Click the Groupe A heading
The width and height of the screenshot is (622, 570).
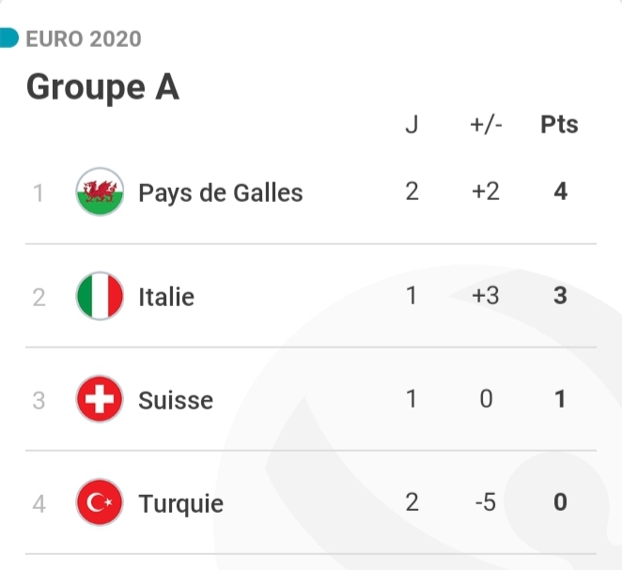pyautogui.click(x=102, y=87)
